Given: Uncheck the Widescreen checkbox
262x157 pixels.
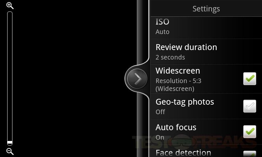Looking at the screenshot, I should pos(250,78).
